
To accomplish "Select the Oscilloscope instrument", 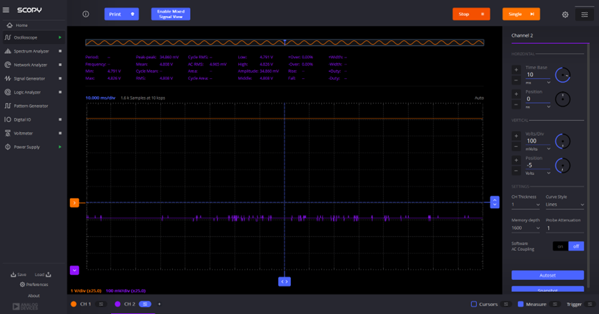I will point(26,37).
